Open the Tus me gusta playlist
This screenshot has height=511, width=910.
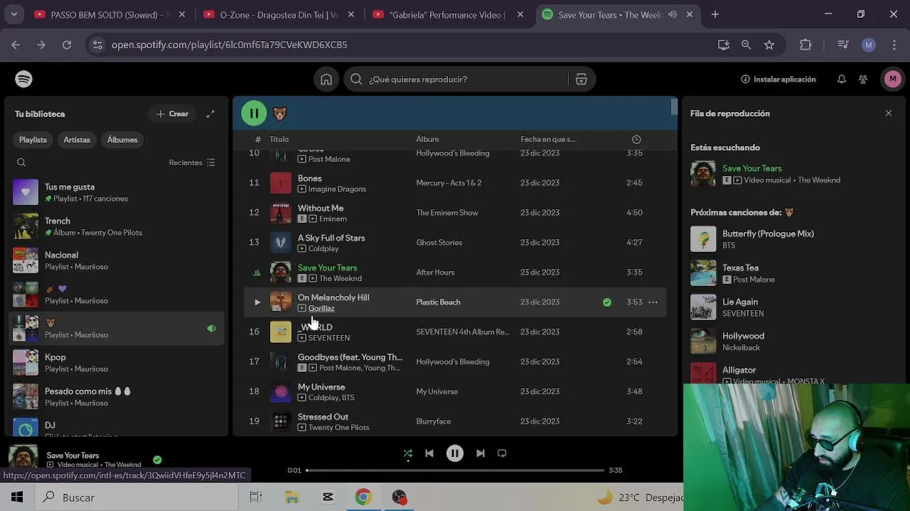click(117, 192)
